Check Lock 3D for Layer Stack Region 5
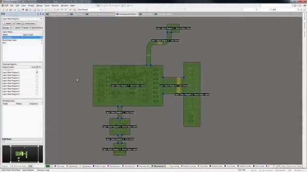Screen dimensions: 307x172 pos(37,83)
